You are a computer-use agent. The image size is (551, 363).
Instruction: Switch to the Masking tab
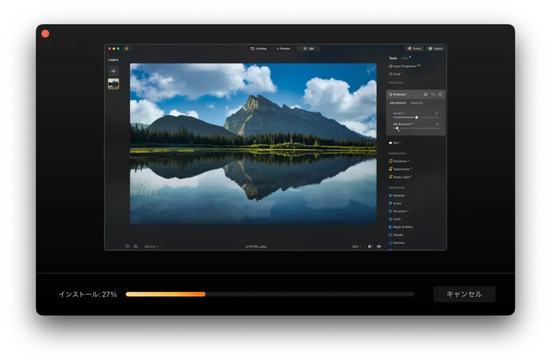point(417,102)
